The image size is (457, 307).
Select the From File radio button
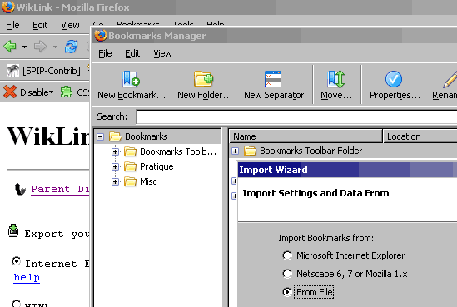click(x=287, y=292)
